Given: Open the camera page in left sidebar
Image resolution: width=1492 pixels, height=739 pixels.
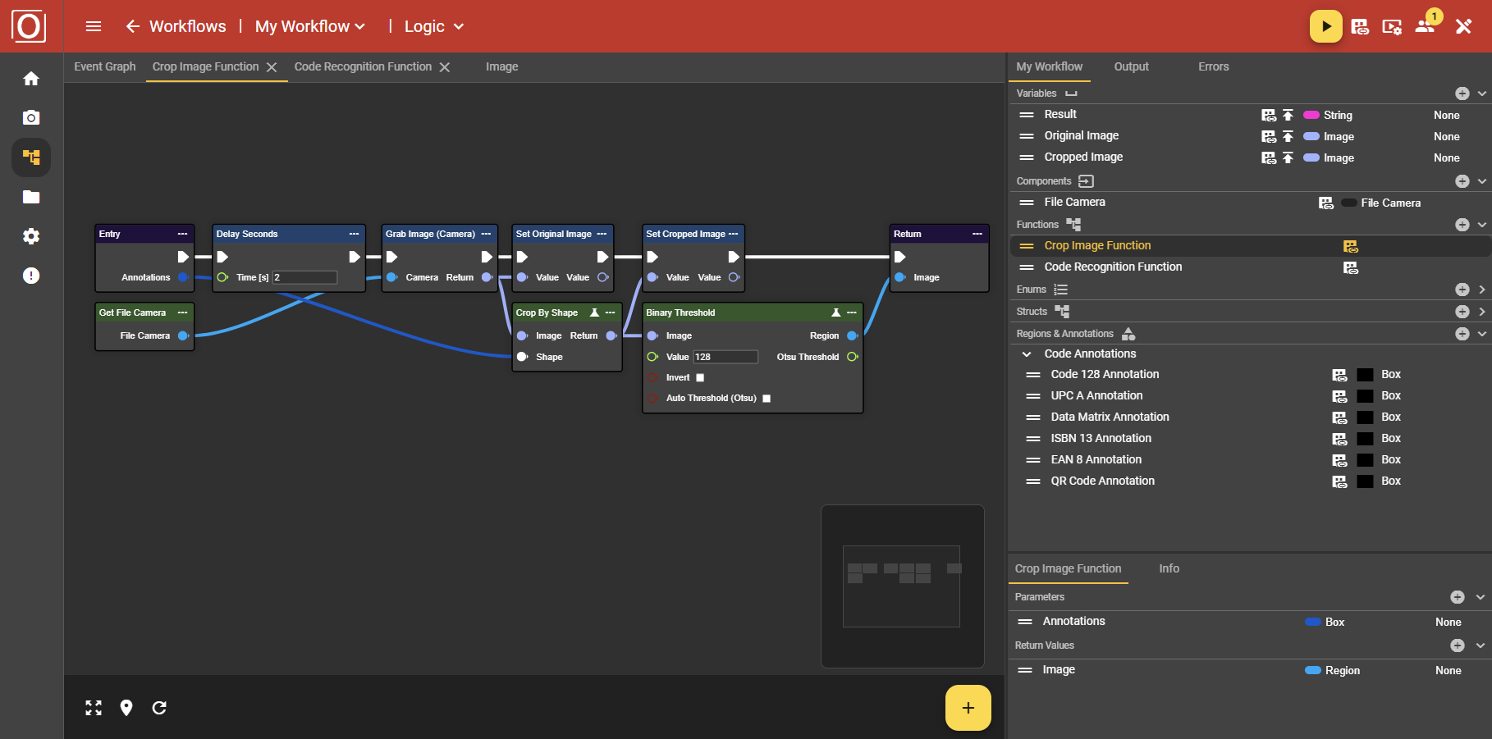Looking at the screenshot, I should point(31,118).
